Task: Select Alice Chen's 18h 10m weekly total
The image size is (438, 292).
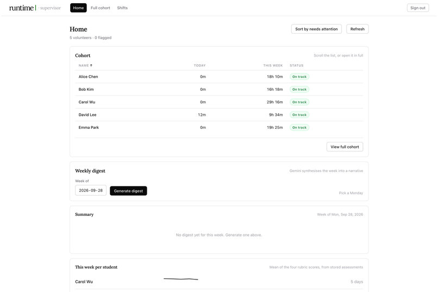Action: click(274, 77)
